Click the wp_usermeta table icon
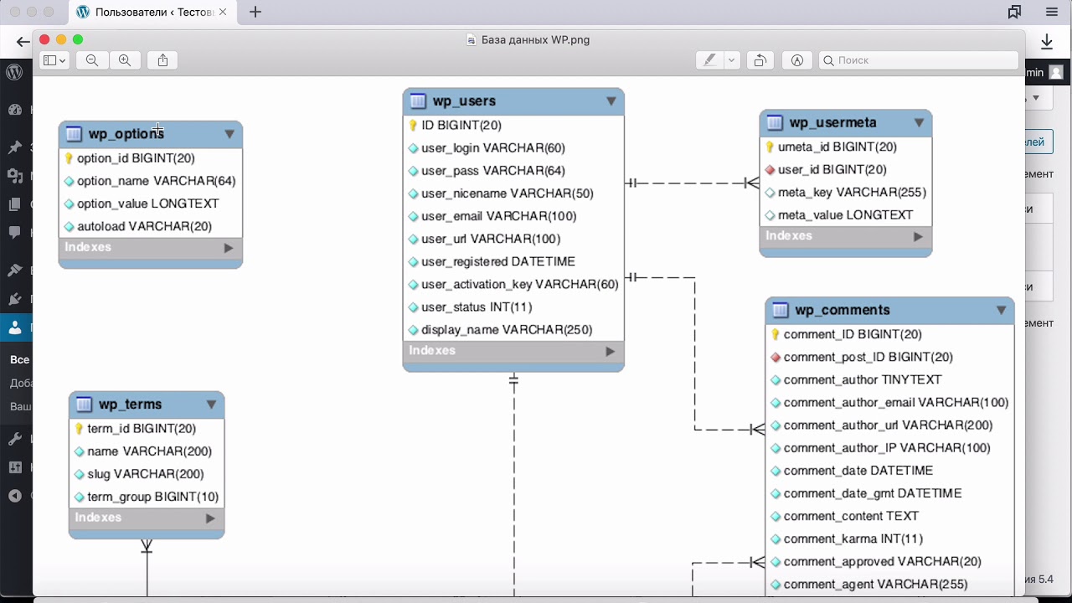This screenshot has width=1072, height=603. pos(775,123)
